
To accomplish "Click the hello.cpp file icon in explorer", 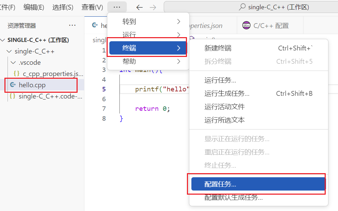I will [x=13, y=85].
